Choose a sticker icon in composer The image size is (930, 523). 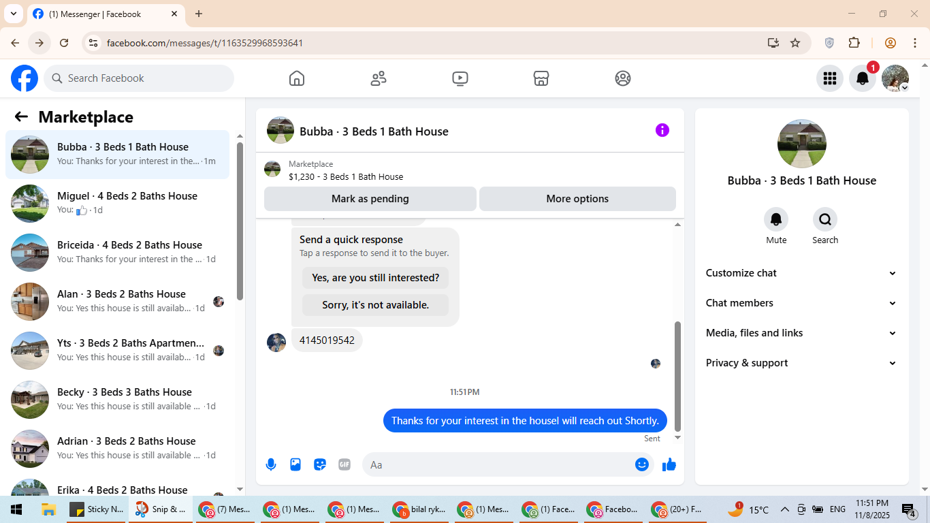[x=320, y=464]
